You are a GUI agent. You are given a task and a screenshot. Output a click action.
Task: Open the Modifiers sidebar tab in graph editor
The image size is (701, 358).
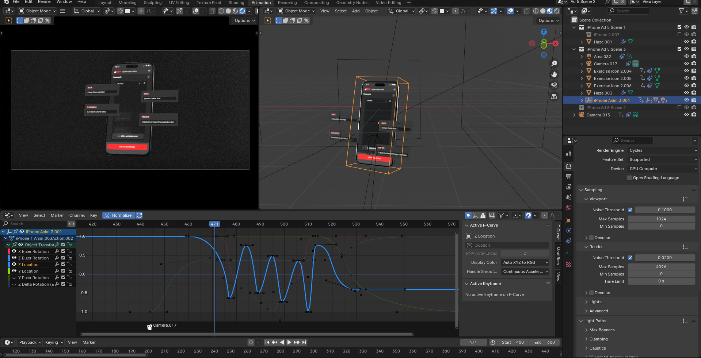558,255
